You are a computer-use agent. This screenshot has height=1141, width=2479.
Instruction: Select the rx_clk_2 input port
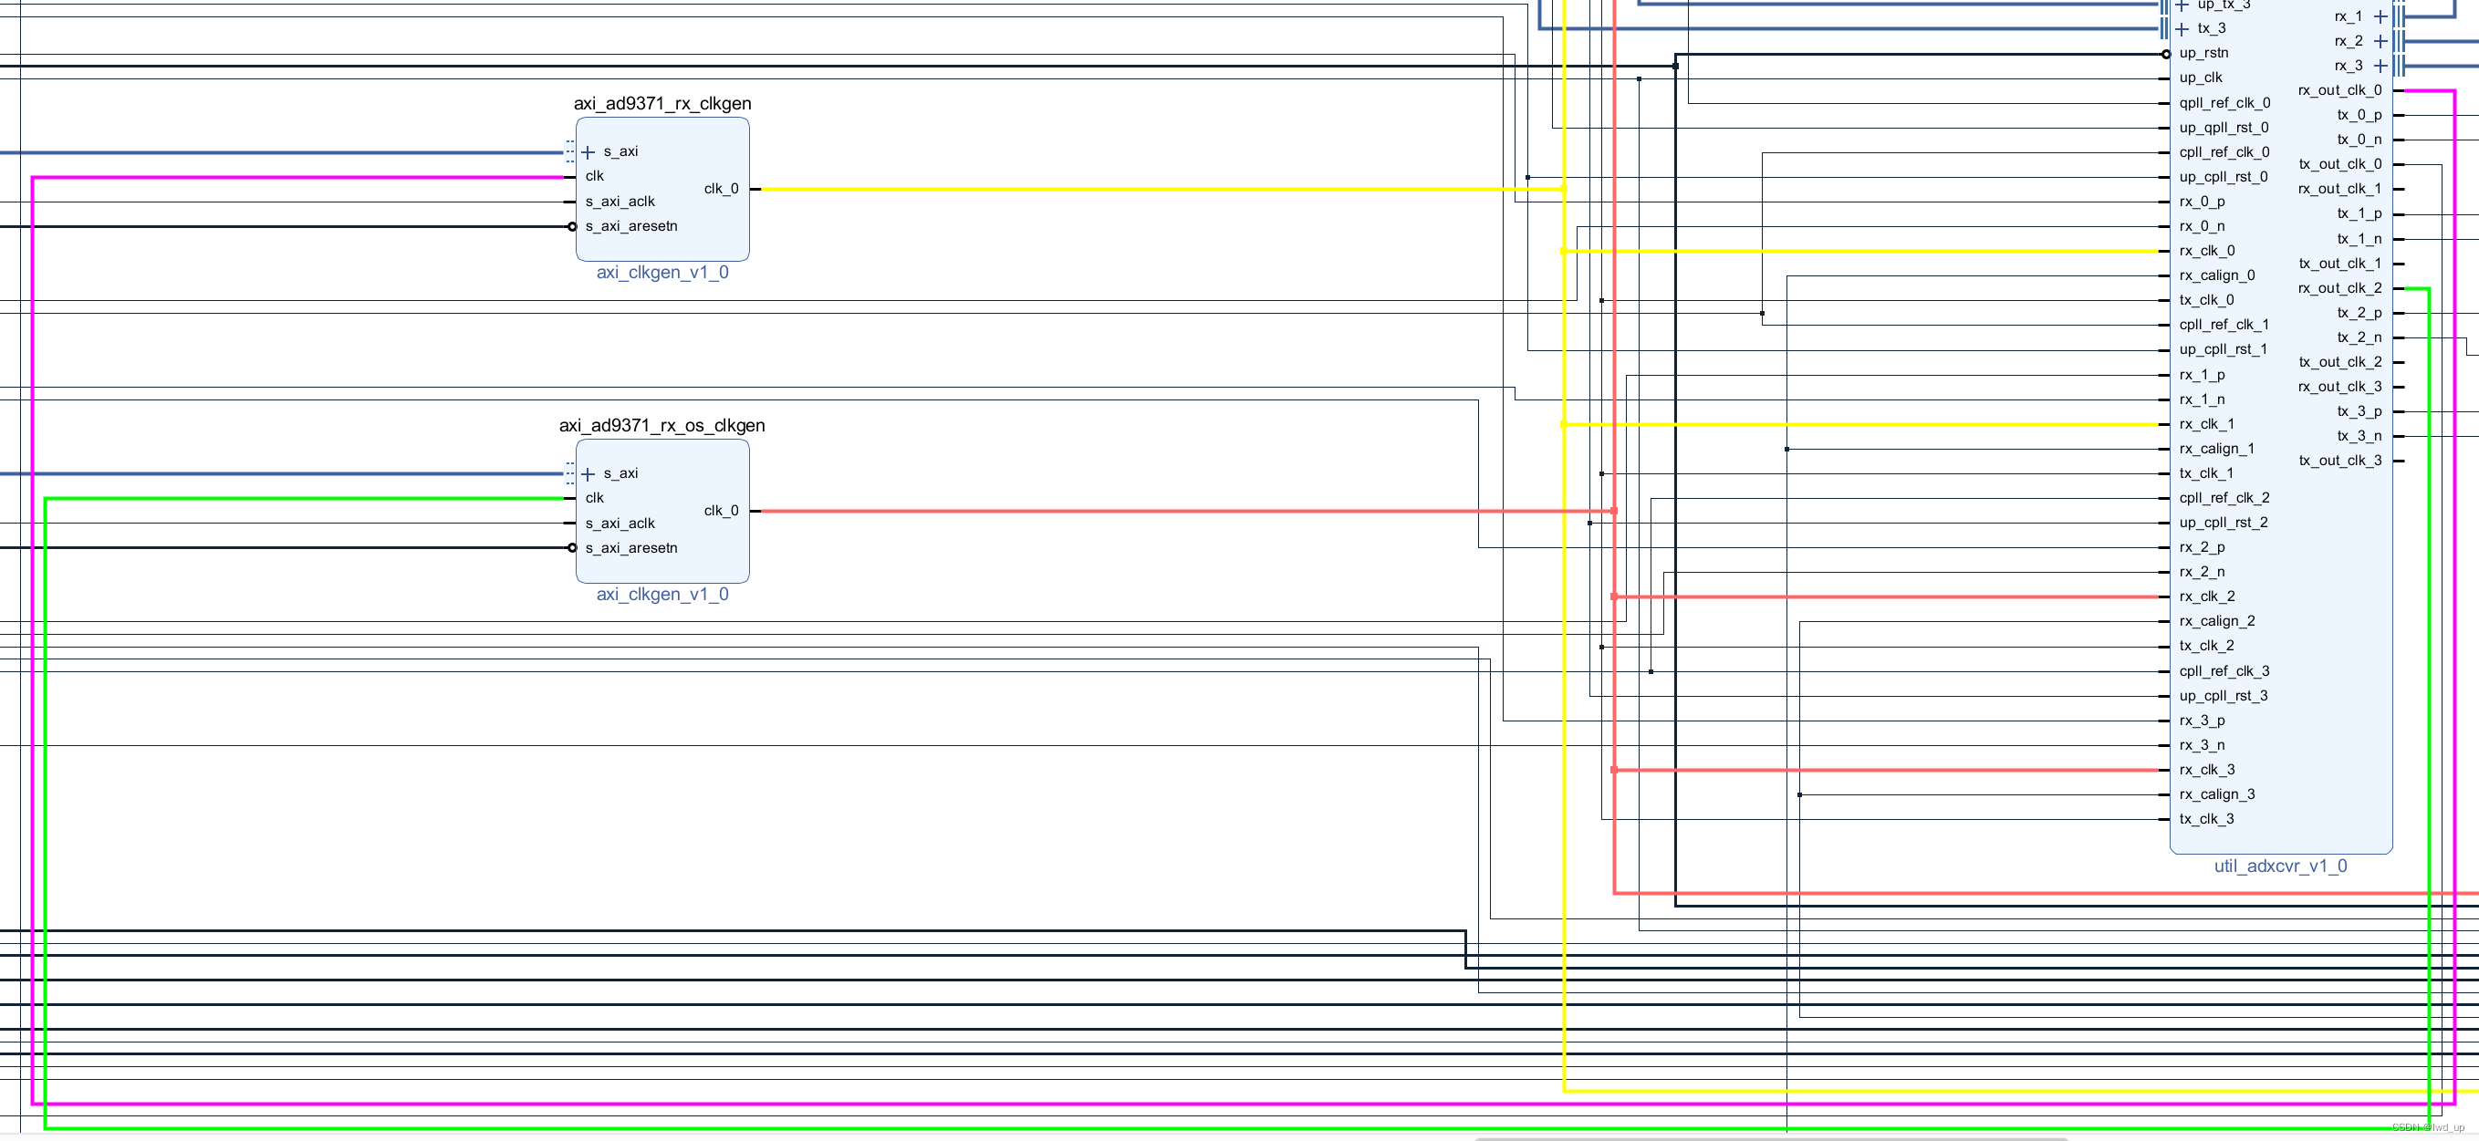[x=2207, y=596]
